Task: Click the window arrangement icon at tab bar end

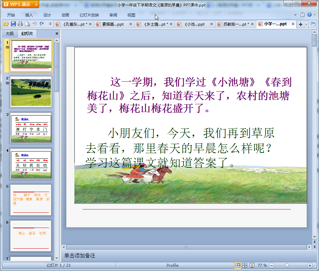Action: (x=313, y=24)
